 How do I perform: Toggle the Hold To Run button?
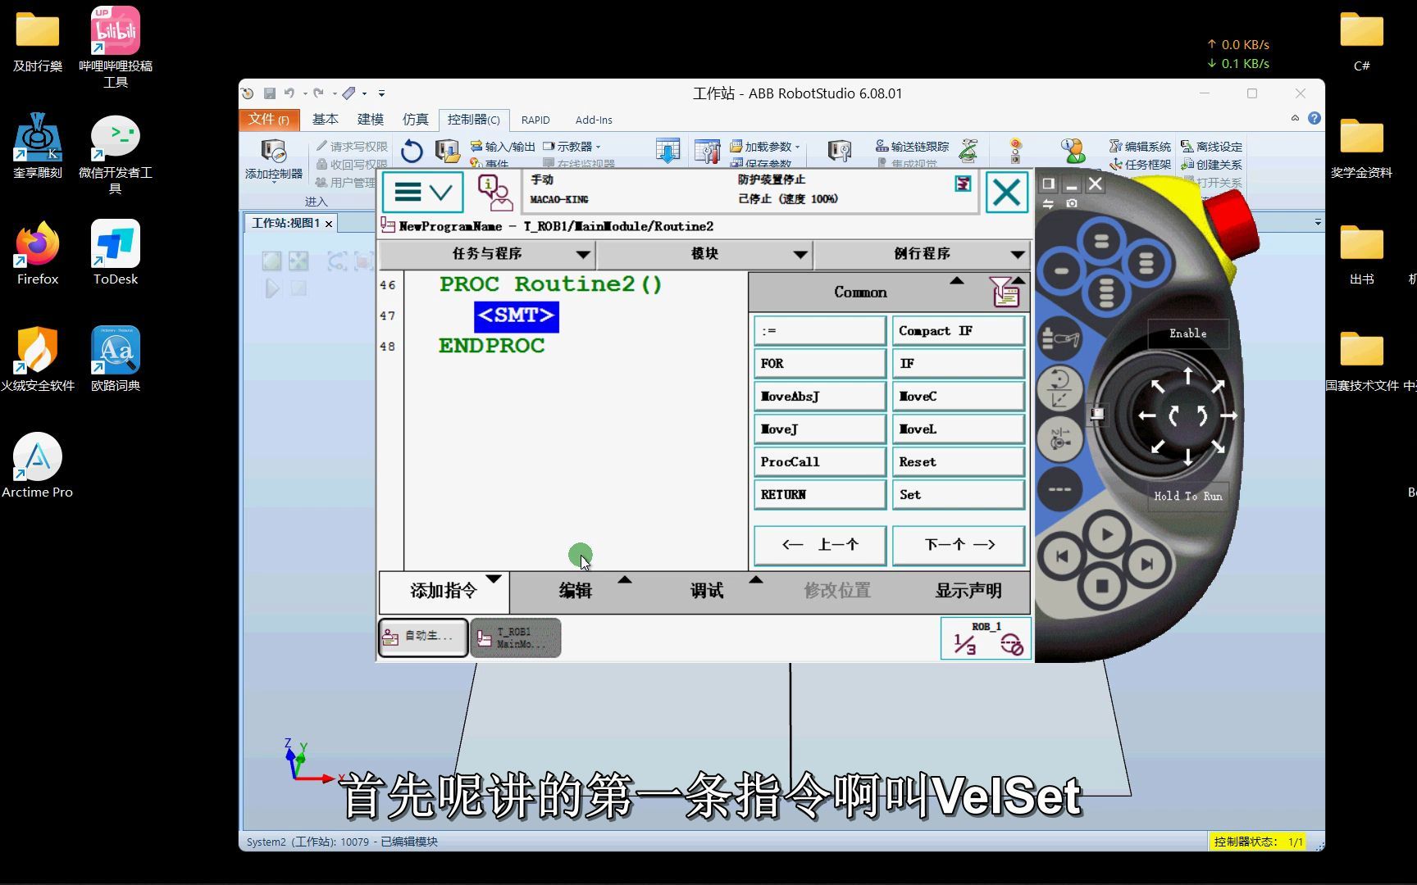click(1187, 496)
